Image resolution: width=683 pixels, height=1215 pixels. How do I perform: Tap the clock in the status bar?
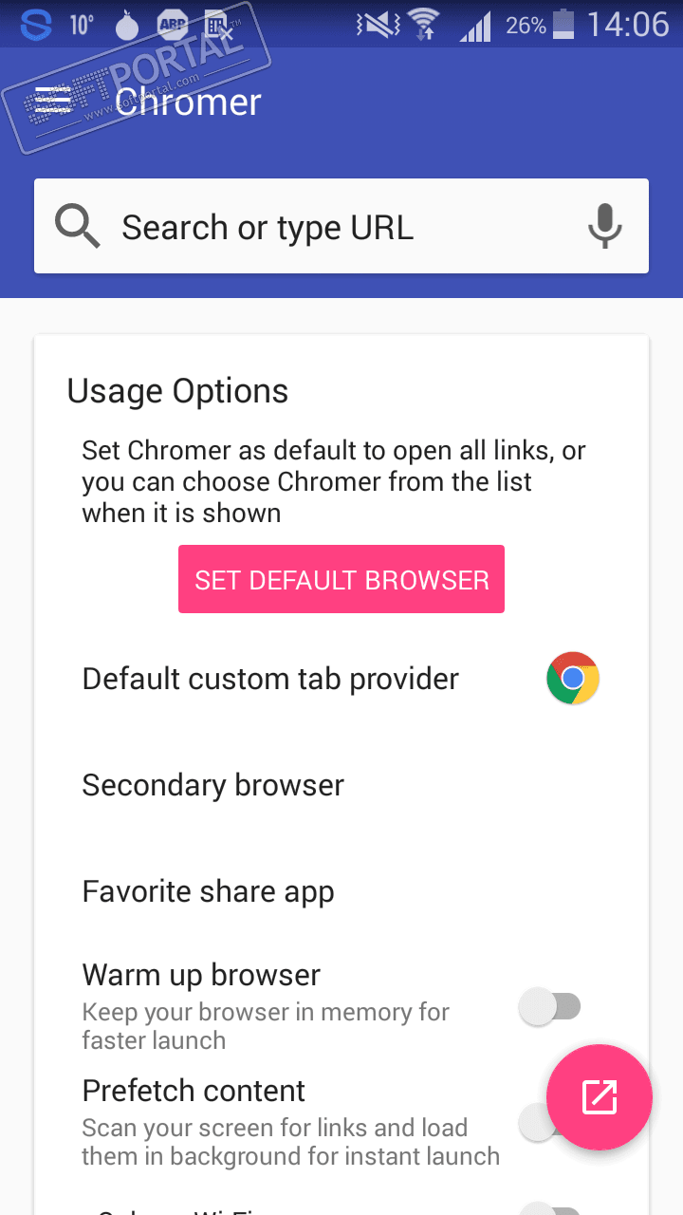pos(628,25)
